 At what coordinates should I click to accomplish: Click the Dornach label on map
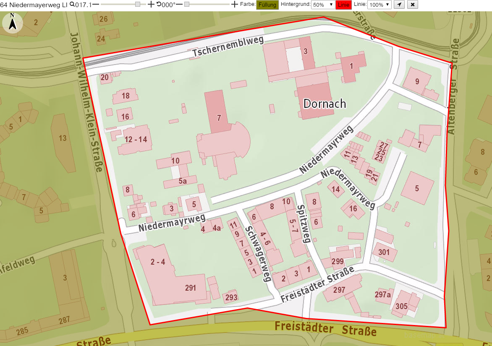click(325, 104)
